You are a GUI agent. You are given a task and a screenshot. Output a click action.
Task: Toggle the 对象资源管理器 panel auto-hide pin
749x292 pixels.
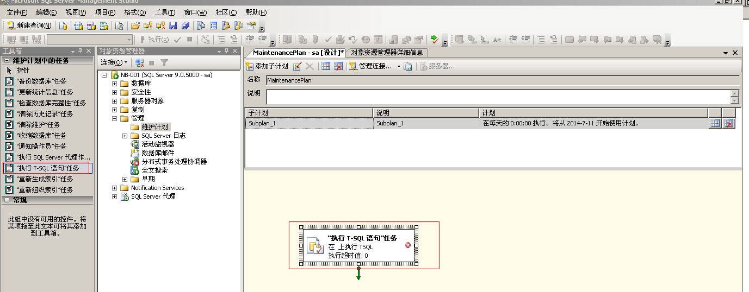pyautogui.click(x=227, y=51)
